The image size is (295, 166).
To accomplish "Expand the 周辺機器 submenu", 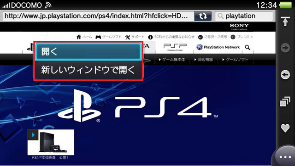I will (x=203, y=60).
